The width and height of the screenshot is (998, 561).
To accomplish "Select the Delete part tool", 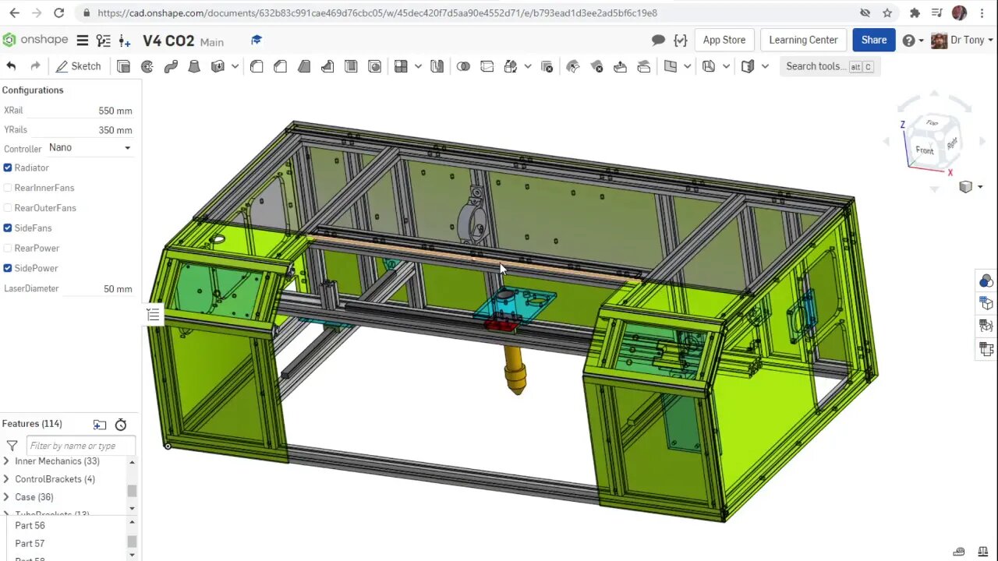I will 547,66.
